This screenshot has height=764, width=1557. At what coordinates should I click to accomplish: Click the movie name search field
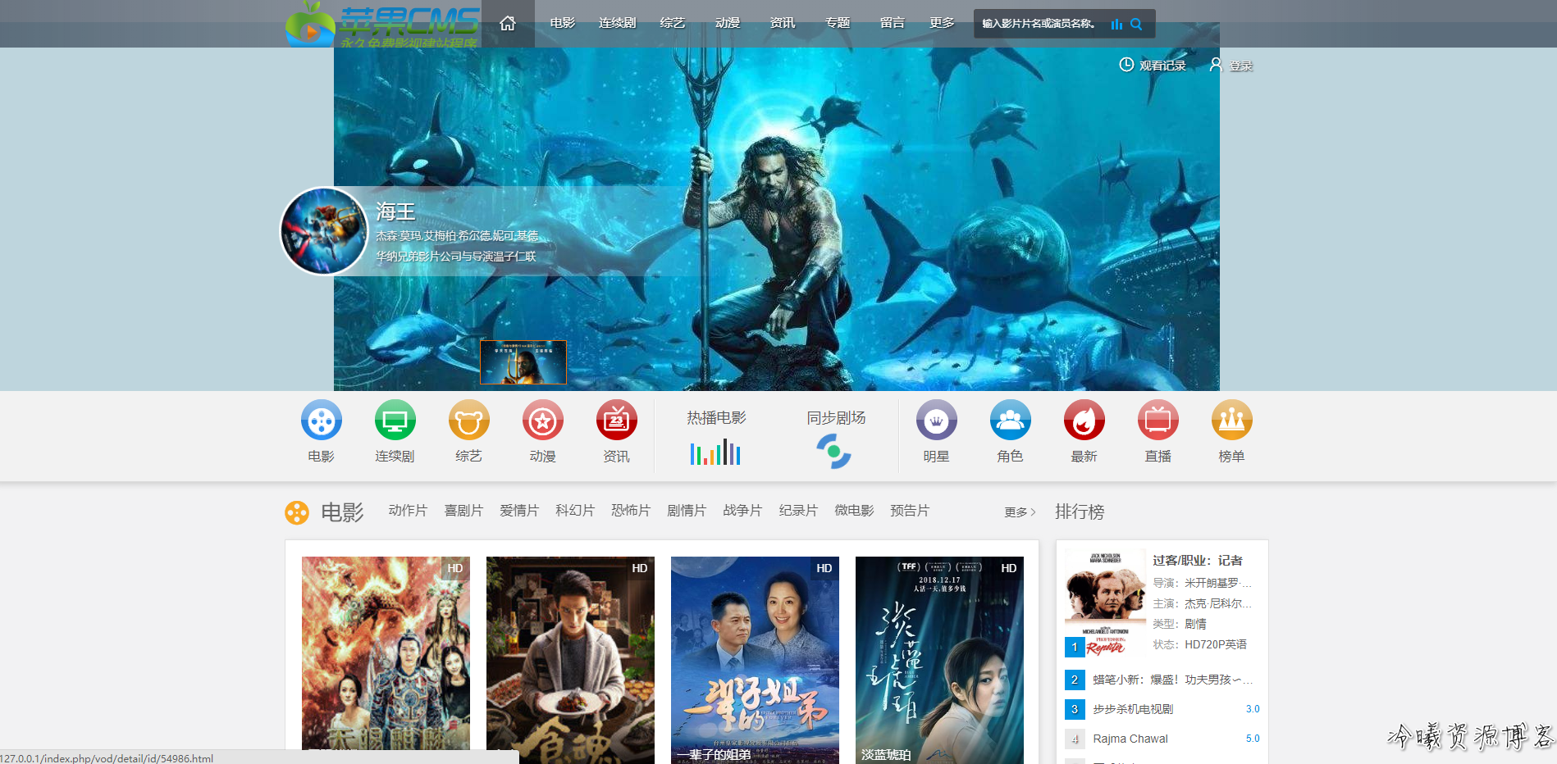tap(1040, 24)
